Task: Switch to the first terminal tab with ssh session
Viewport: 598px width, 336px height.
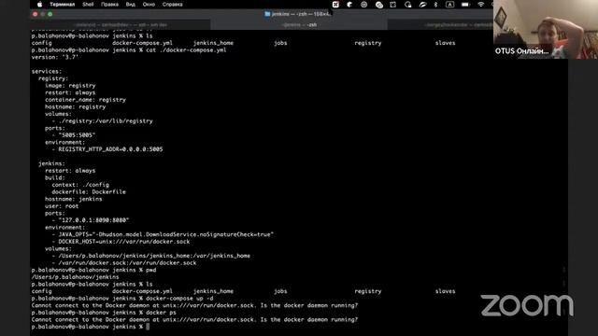Action: coord(121,25)
